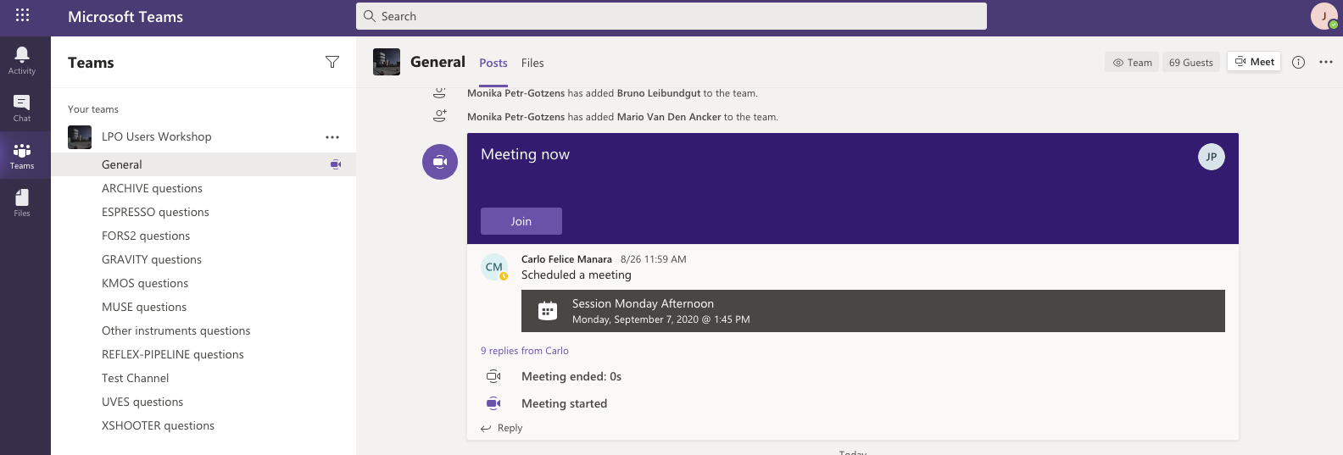Click the Meeting now heading

[x=525, y=154]
